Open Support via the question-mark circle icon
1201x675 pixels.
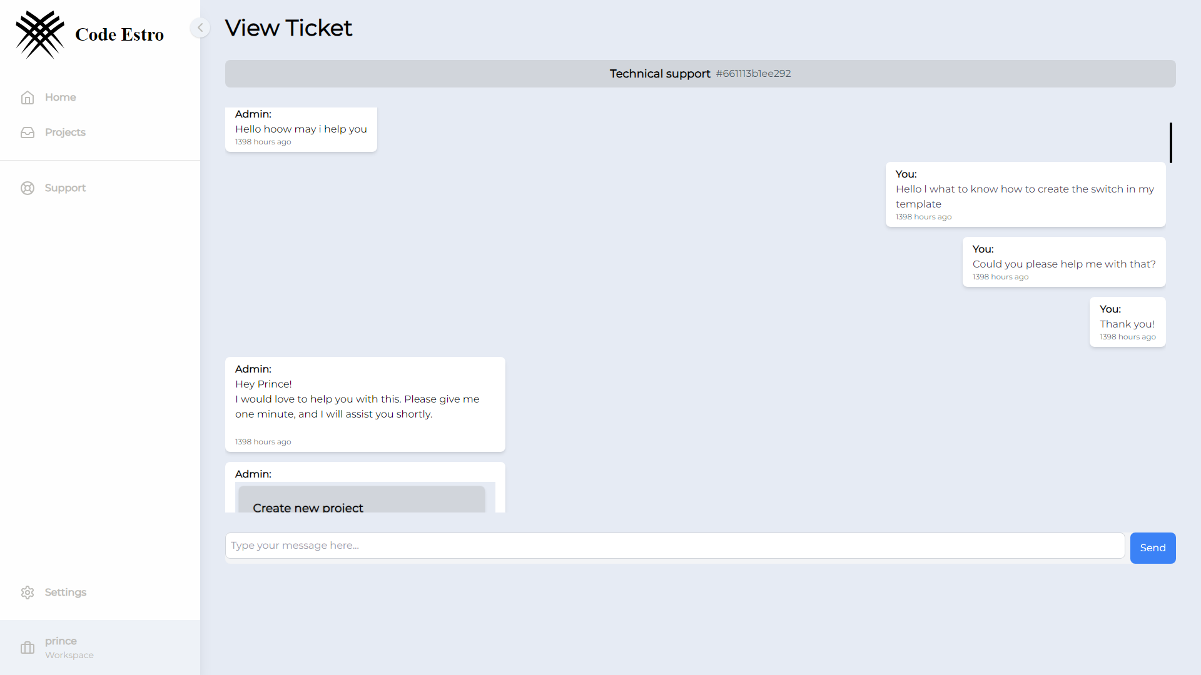click(x=28, y=187)
